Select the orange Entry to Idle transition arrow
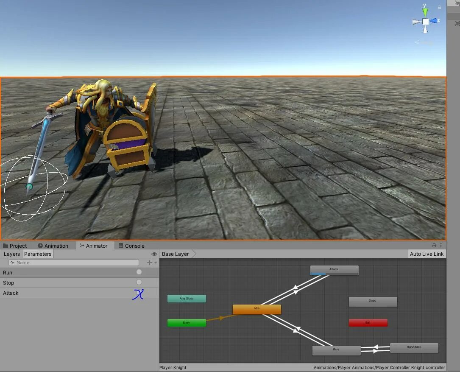Viewport: 460px width, 372px height. [x=221, y=317]
